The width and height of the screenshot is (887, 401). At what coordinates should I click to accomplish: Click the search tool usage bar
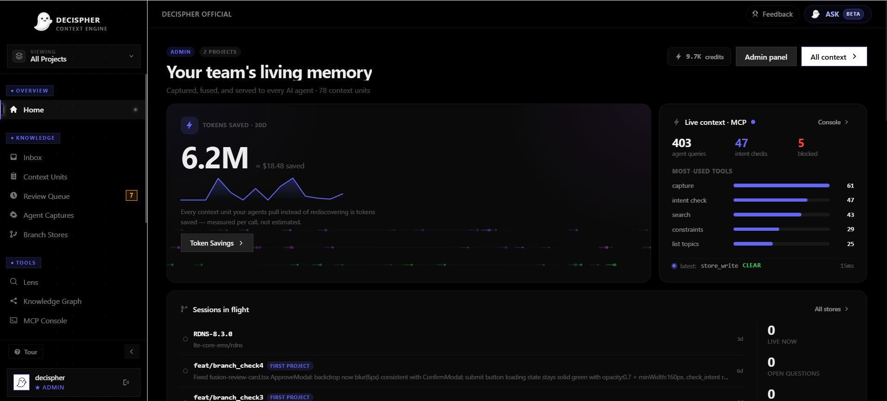point(781,215)
